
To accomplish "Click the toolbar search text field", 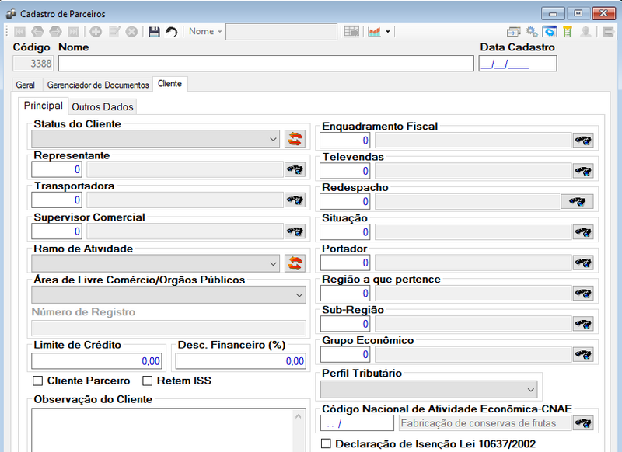I will [x=281, y=32].
